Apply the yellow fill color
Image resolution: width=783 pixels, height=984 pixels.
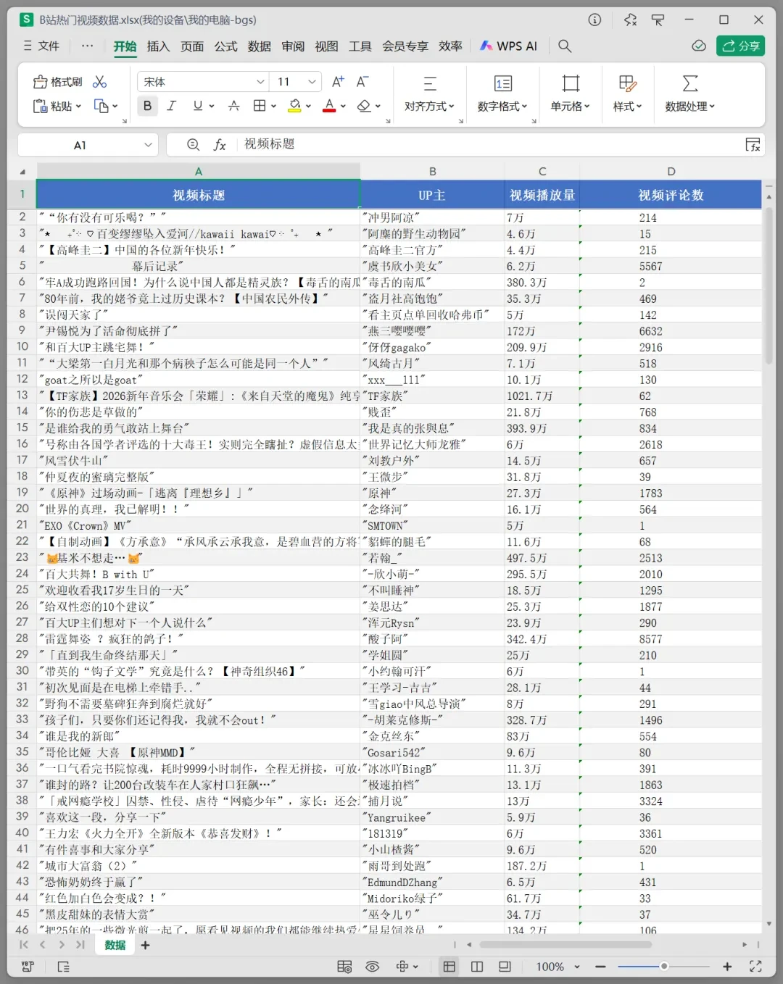294,106
